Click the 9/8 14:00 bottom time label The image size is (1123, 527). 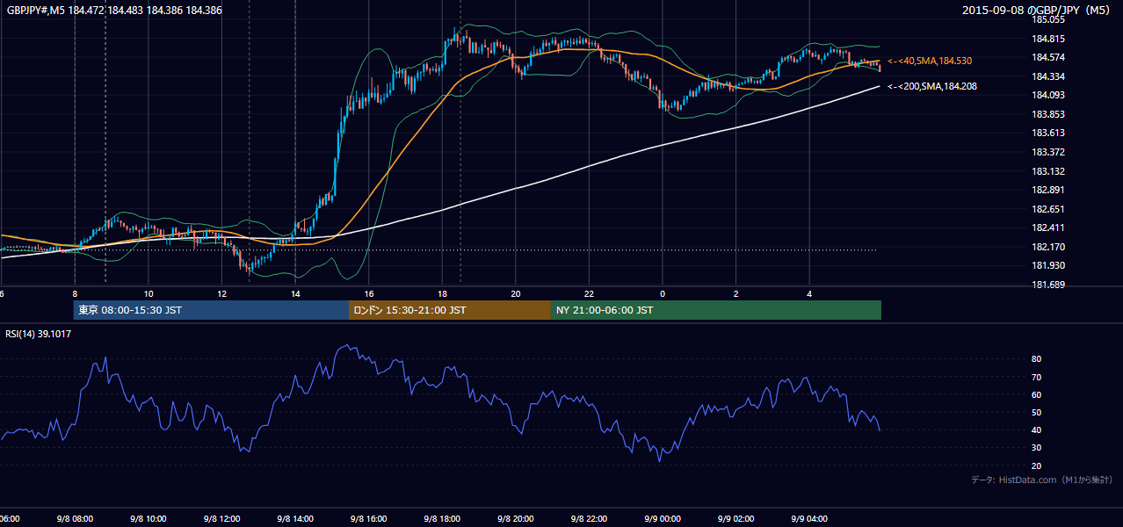pos(295,519)
